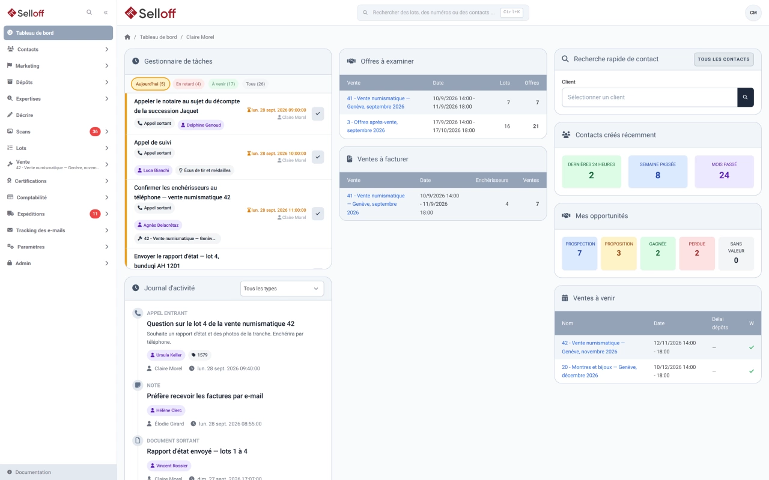The height and width of the screenshot is (480, 769).
Task: Click the Semaine passée contacts tile
Action: point(658,172)
